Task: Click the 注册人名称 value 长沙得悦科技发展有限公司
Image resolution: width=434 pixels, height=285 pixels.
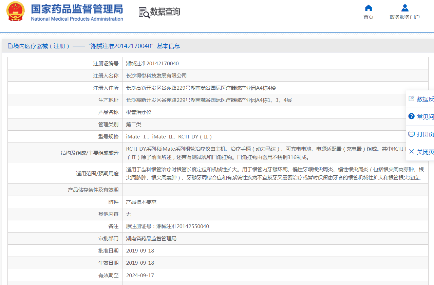Action: pos(156,76)
